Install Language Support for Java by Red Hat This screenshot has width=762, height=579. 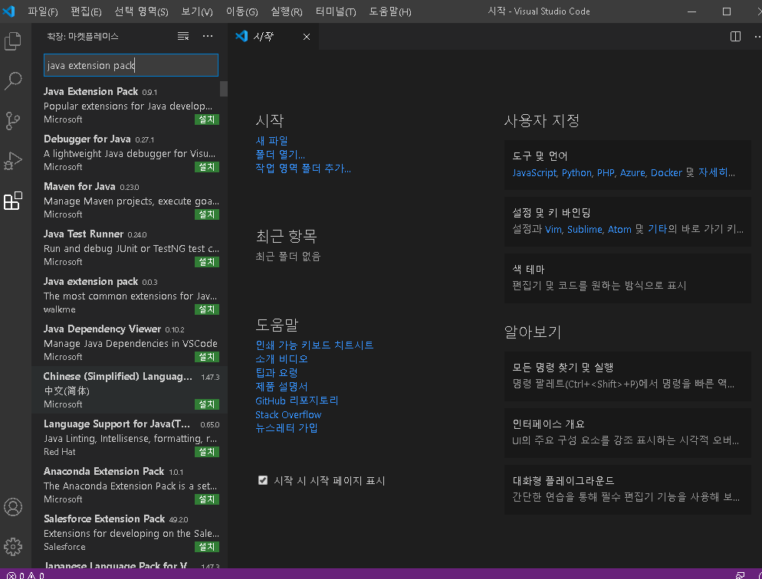point(206,452)
